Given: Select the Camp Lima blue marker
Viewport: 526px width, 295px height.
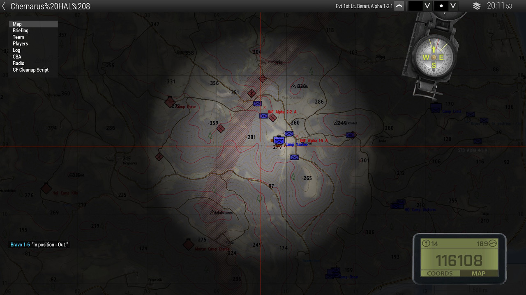Looking at the screenshot, I should 436,108.
